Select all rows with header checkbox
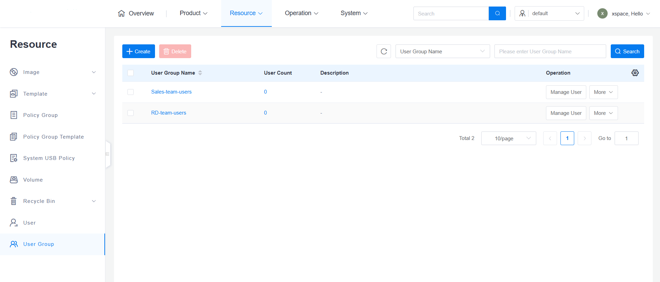660x282 pixels. pyautogui.click(x=131, y=73)
